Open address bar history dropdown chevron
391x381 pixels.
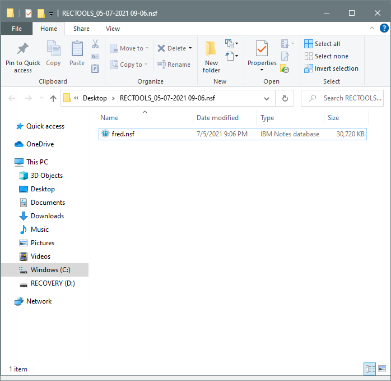267,98
